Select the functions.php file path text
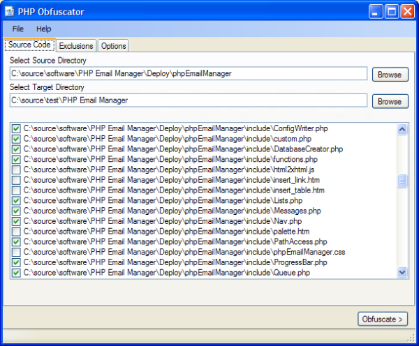419x346 pixels. 170,159
